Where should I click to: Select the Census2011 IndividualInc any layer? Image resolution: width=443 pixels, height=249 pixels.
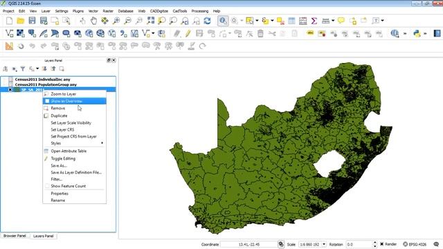click(x=43, y=80)
